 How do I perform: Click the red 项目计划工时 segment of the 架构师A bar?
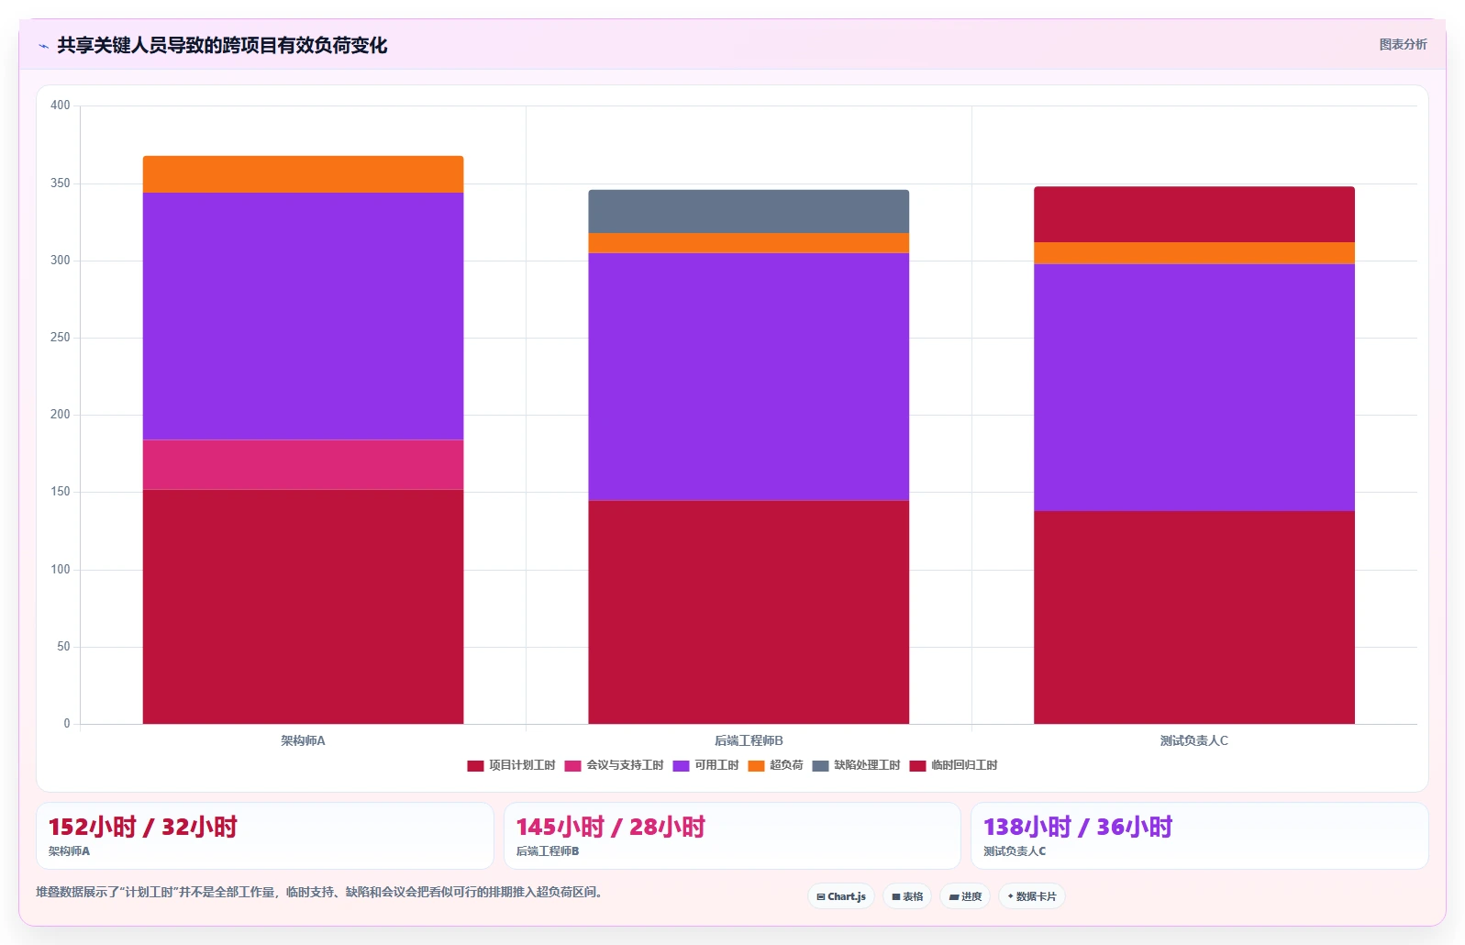tap(303, 606)
